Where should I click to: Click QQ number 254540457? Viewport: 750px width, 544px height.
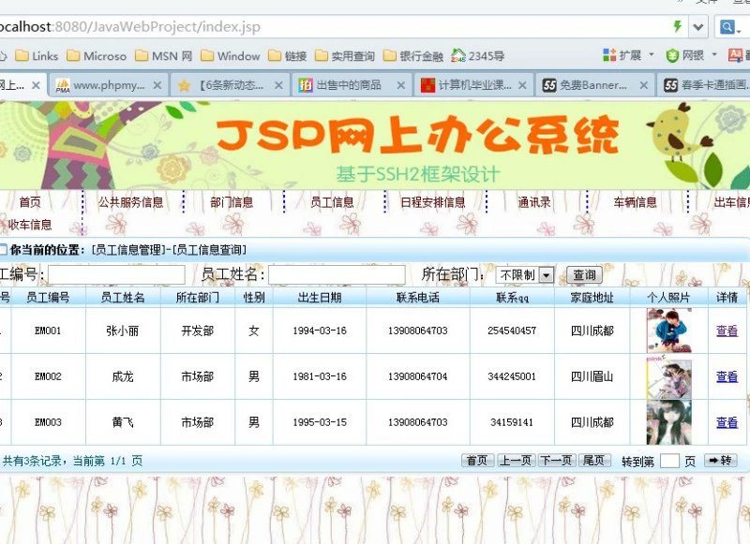(x=512, y=331)
